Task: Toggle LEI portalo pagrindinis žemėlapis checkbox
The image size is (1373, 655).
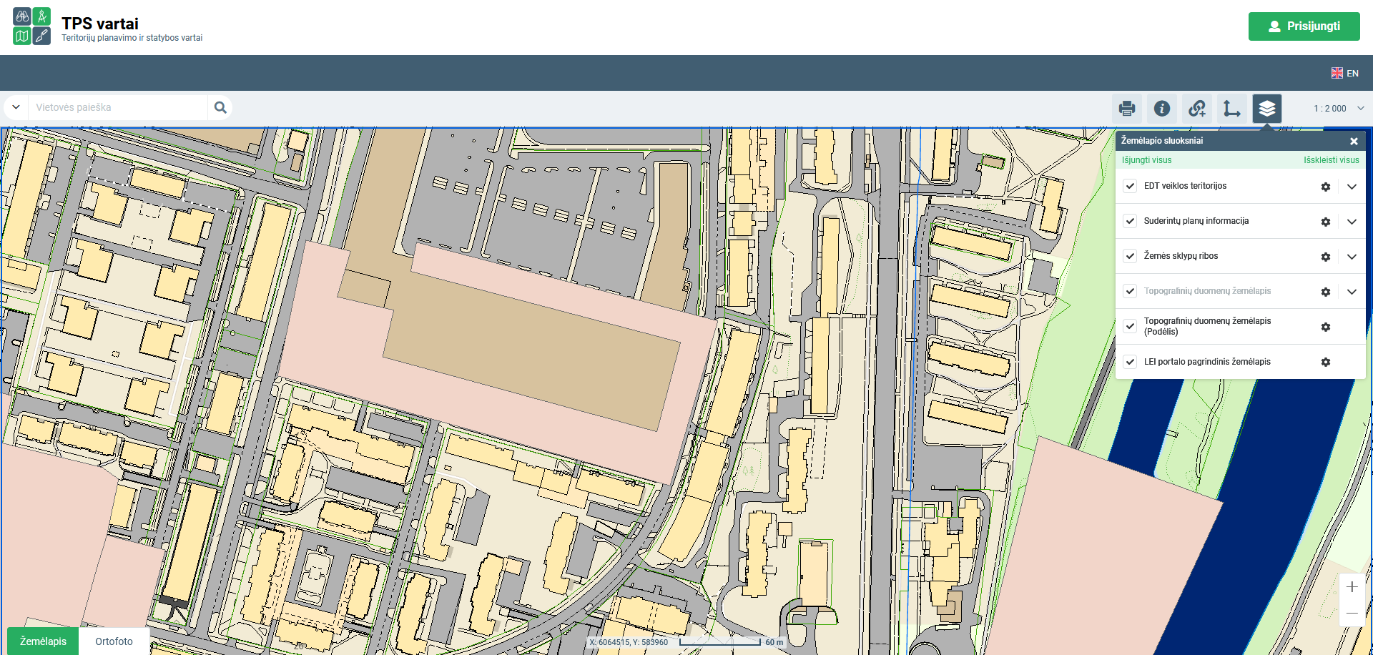Action: point(1130,362)
